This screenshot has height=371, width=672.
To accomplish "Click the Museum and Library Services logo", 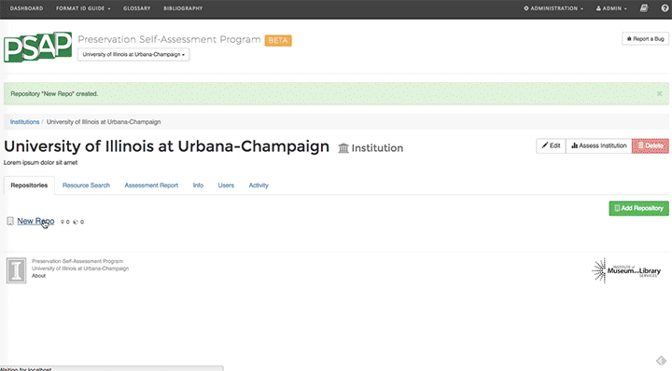I will 626,270.
